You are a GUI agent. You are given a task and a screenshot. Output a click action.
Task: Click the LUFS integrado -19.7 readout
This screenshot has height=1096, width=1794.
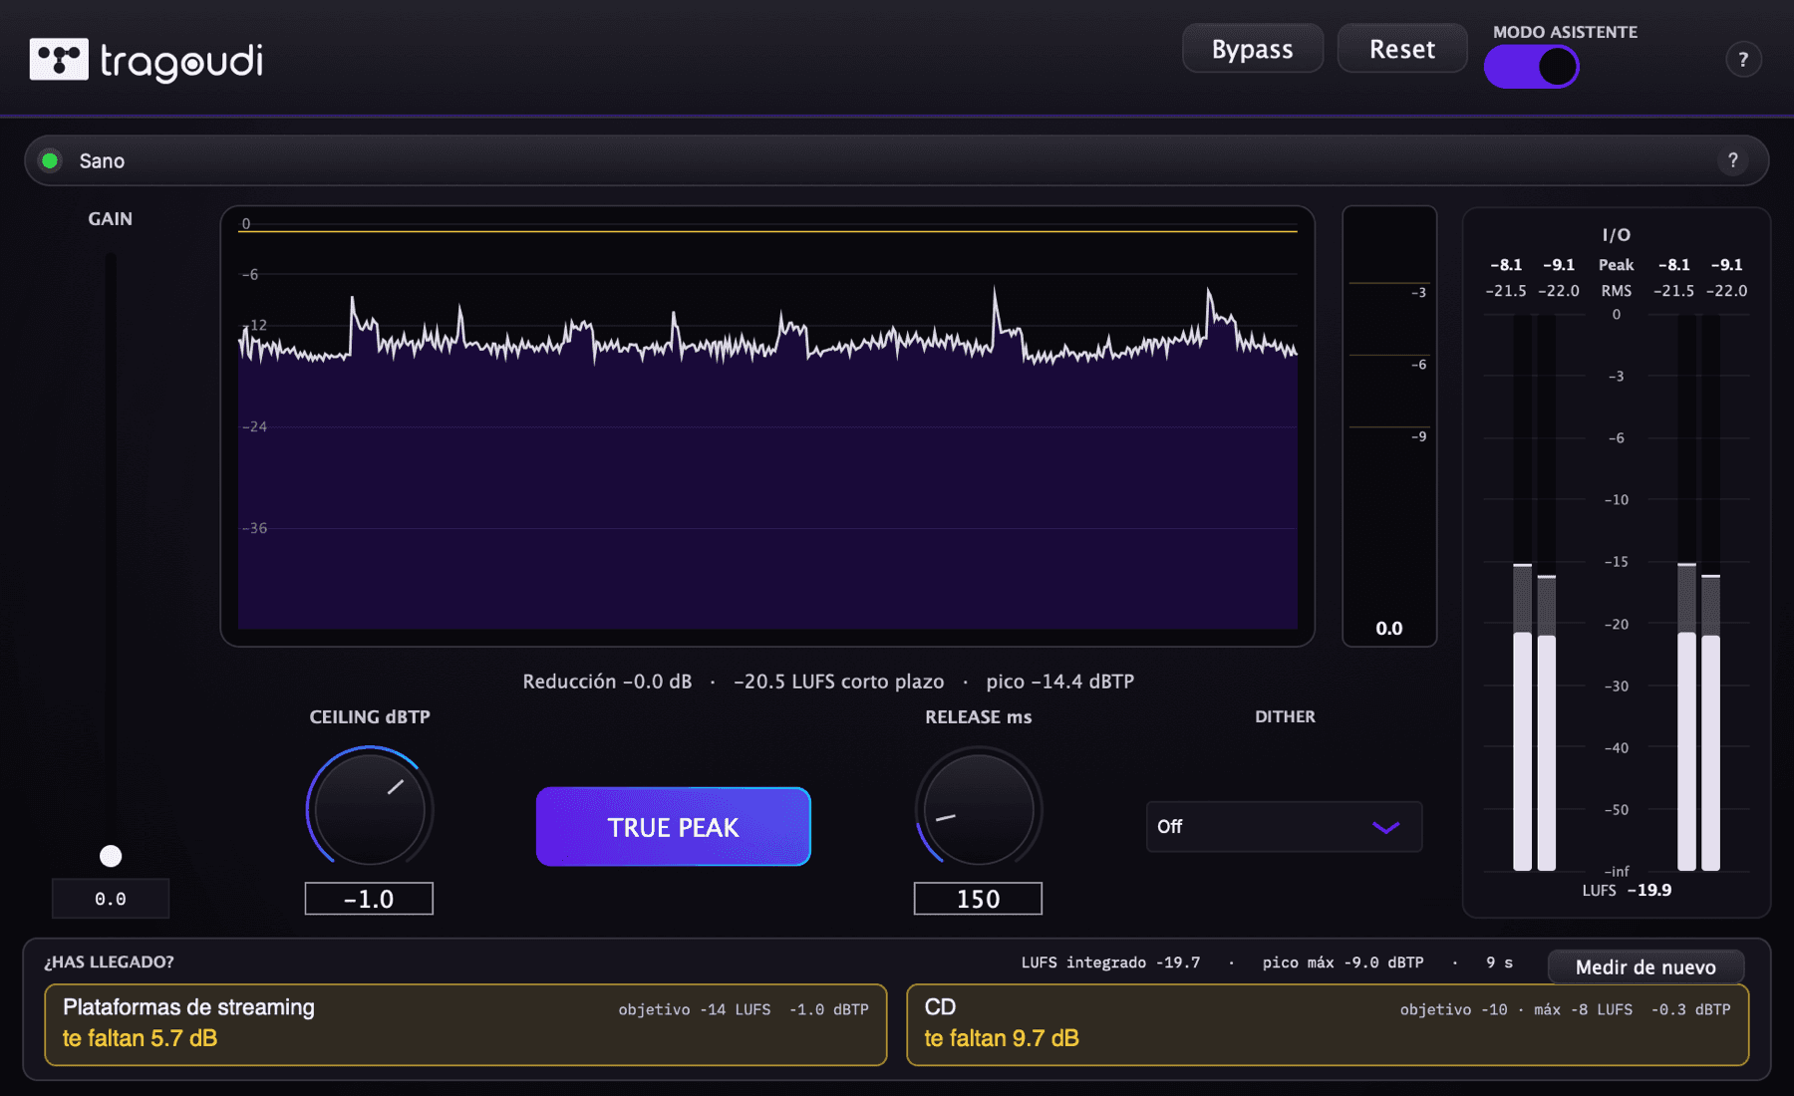[1110, 962]
